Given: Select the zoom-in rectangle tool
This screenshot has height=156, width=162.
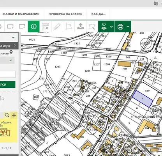Looking at the screenshot, I should [x=11, y=27].
